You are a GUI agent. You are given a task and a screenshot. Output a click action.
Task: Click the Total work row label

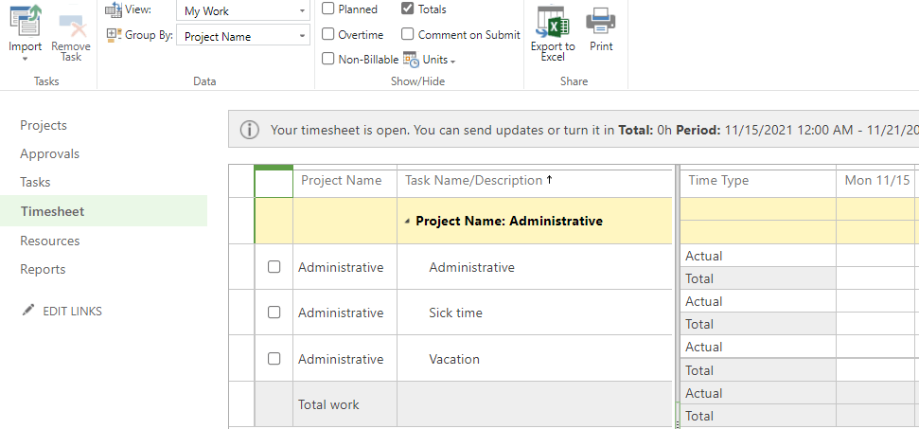[328, 404]
